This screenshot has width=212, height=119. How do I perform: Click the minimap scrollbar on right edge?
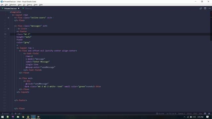tap(211, 26)
